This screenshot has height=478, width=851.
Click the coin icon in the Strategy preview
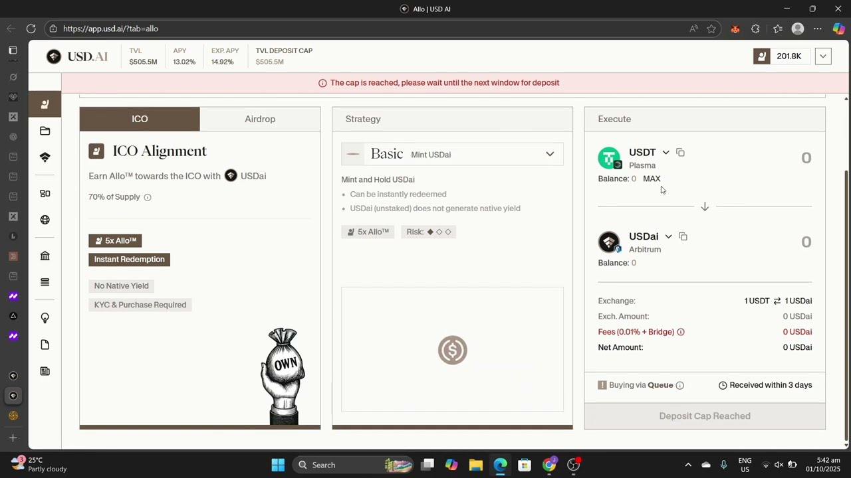click(453, 350)
